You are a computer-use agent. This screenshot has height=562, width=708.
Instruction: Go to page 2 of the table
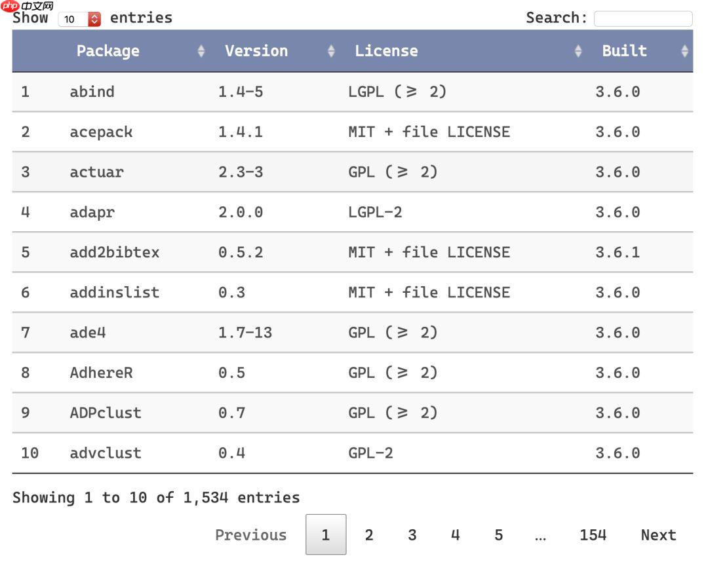[x=369, y=534]
